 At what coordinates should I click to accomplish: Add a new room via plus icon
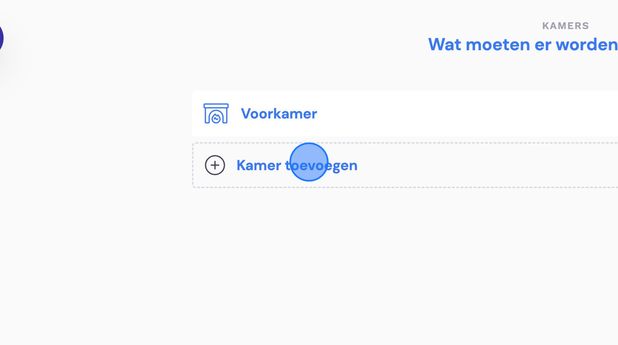pos(215,165)
